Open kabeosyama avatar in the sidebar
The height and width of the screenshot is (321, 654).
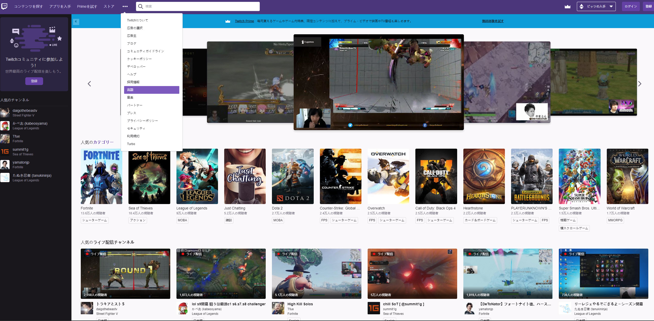[x=5, y=126]
